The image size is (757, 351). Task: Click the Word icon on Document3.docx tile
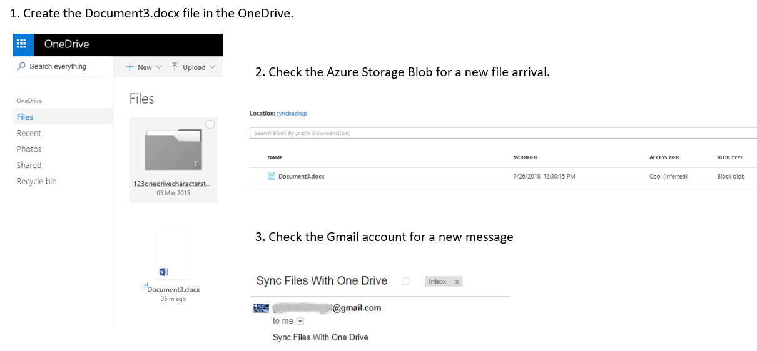[x=164, y=271]
